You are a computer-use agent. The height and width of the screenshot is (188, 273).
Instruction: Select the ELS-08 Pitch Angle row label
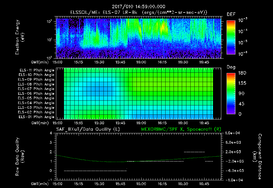point(36,84)
